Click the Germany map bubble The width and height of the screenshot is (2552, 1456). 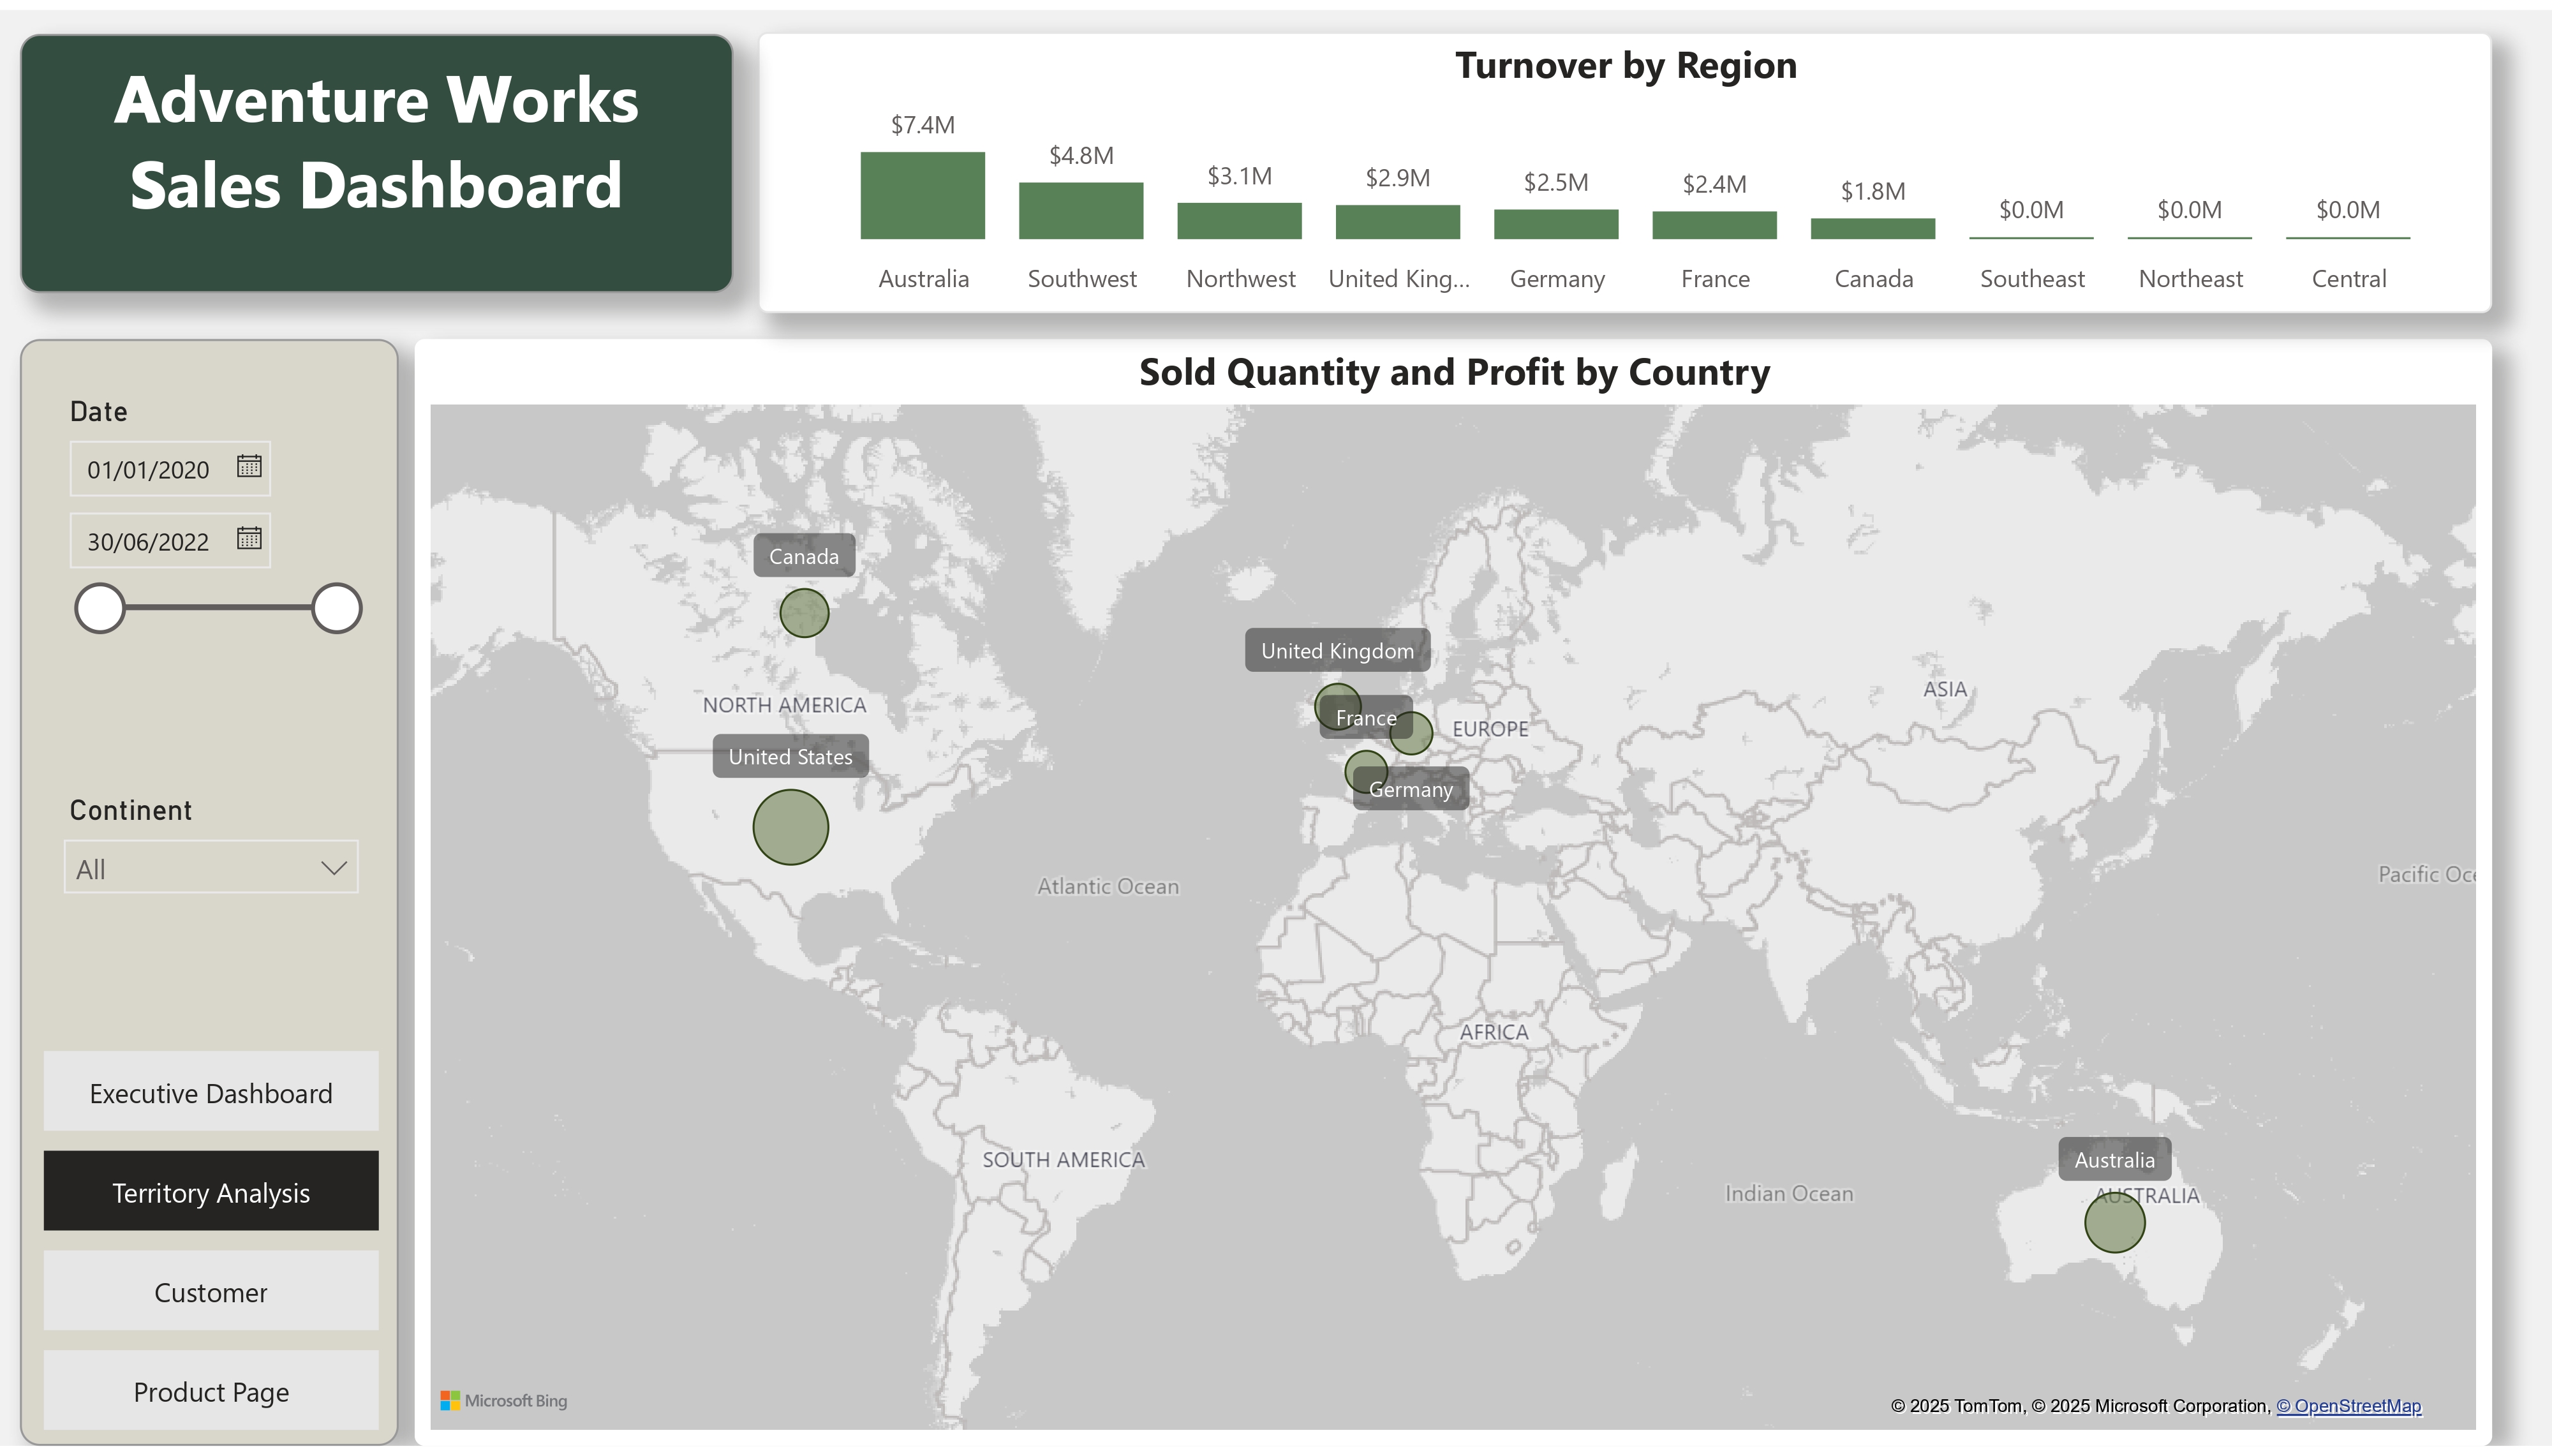1411,733
